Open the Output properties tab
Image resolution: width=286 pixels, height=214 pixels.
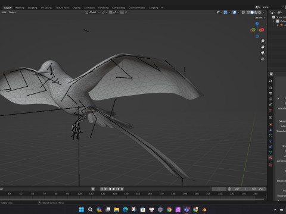pos(271,93)
